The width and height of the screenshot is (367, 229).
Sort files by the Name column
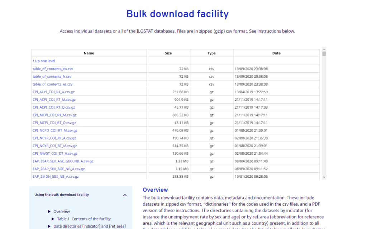point(89,53)
